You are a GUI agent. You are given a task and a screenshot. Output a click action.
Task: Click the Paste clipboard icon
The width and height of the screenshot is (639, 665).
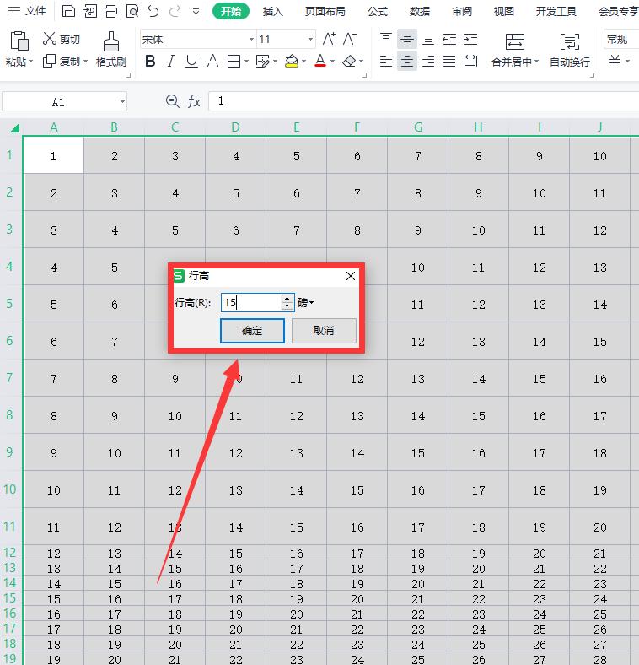(19, 41)
